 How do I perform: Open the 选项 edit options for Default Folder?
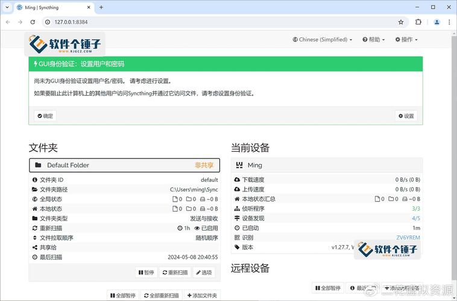203,272
